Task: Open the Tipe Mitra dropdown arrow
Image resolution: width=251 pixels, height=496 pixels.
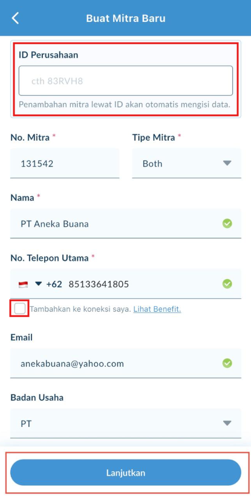Action: point(227,163)
